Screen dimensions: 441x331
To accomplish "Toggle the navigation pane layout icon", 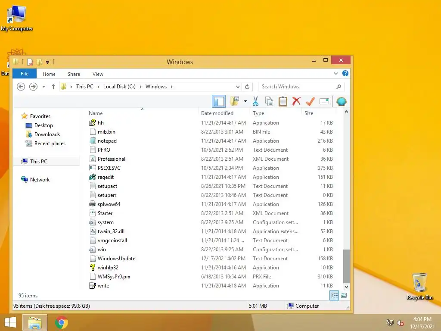I will (218, 101).
